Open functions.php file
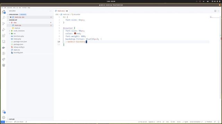 [x=30, y=36]
